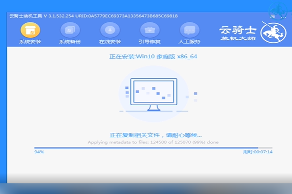Switch to the 人工服务 tab label
Image resolution: width=292 pixels, height=194 pixels.
tap(189, 42)
